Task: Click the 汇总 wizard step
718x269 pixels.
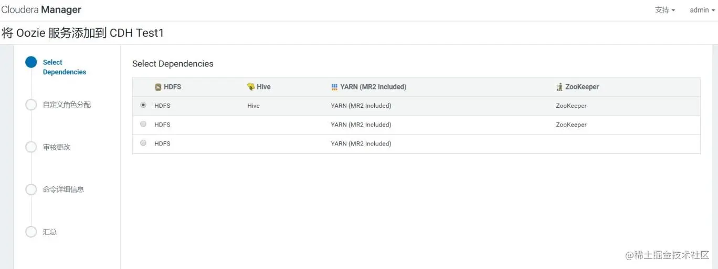Action: 50,232
